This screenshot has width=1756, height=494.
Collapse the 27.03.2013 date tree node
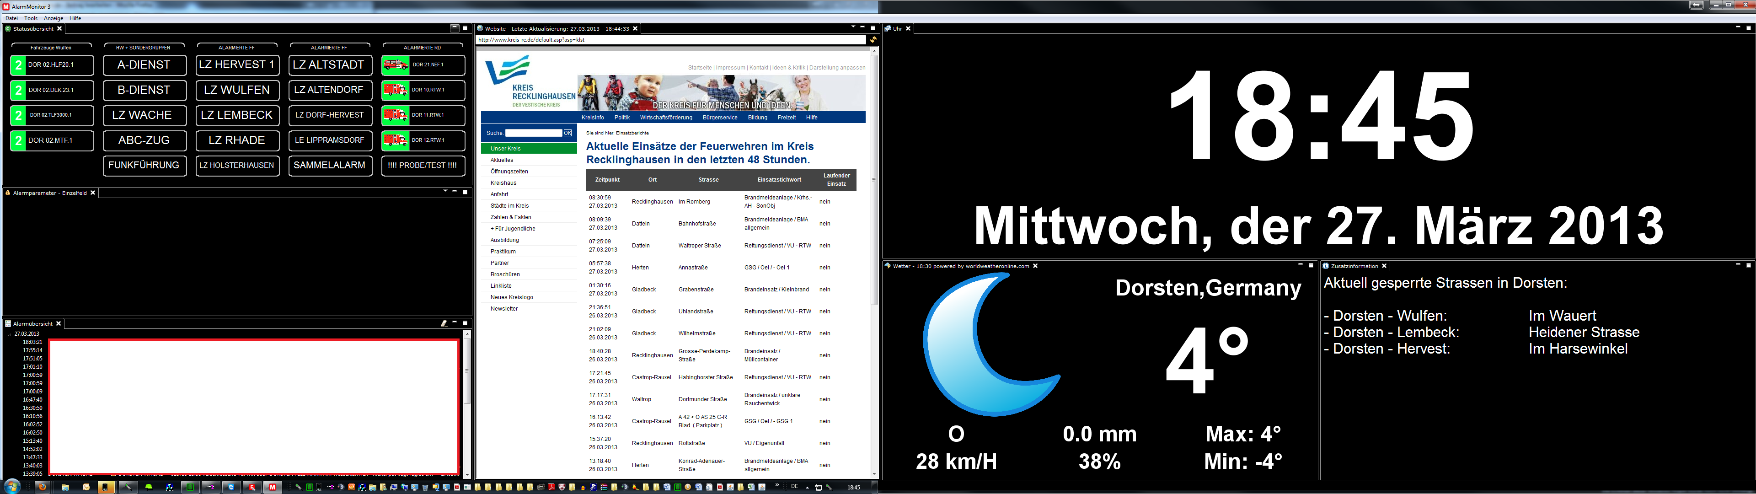[10, 334]
